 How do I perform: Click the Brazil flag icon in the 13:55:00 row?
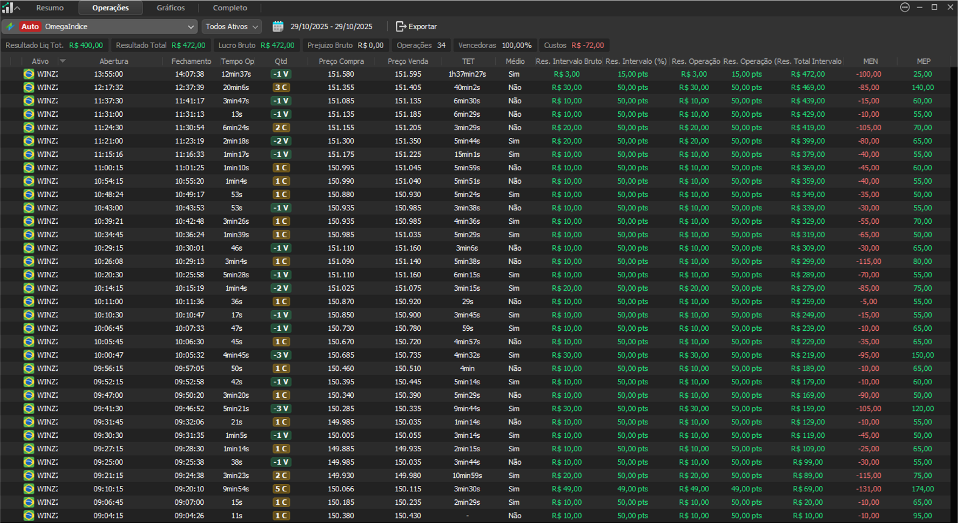coord(29,74)
